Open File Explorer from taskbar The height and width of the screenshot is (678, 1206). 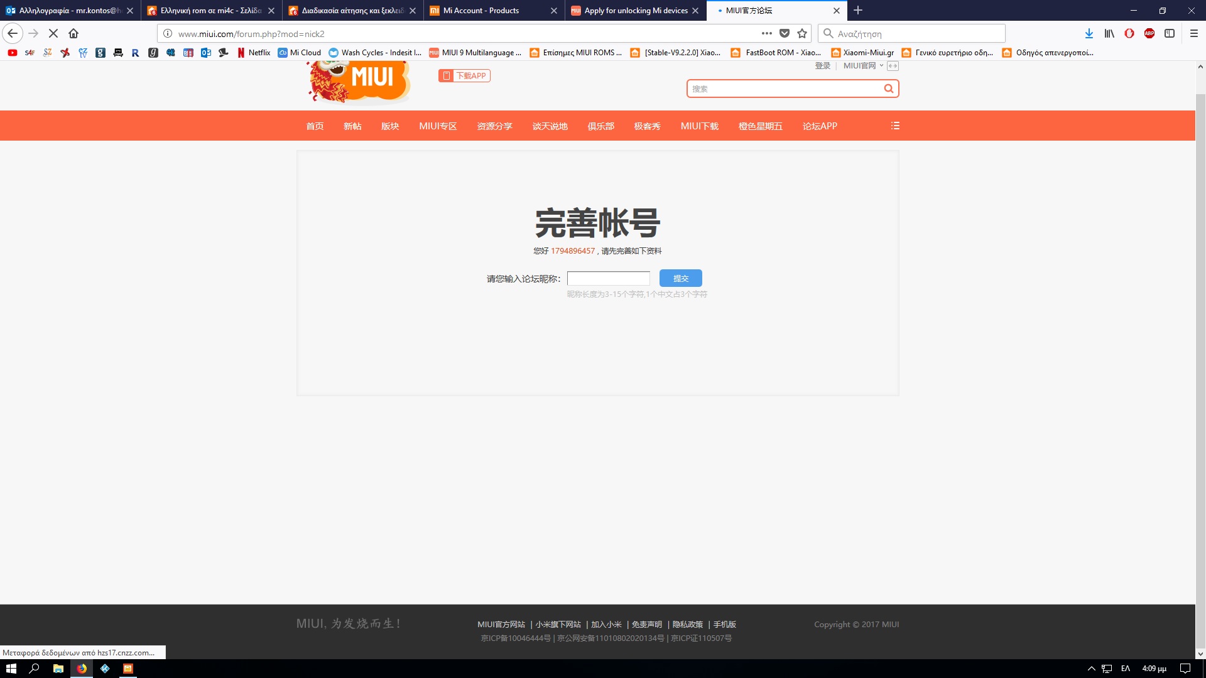coord(58,669)
